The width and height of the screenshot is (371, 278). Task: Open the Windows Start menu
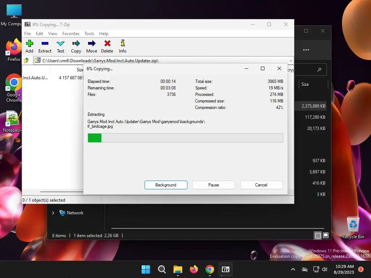146,269
